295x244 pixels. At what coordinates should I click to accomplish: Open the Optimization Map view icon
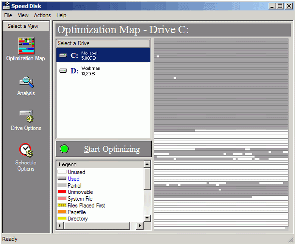pos(26,45)
